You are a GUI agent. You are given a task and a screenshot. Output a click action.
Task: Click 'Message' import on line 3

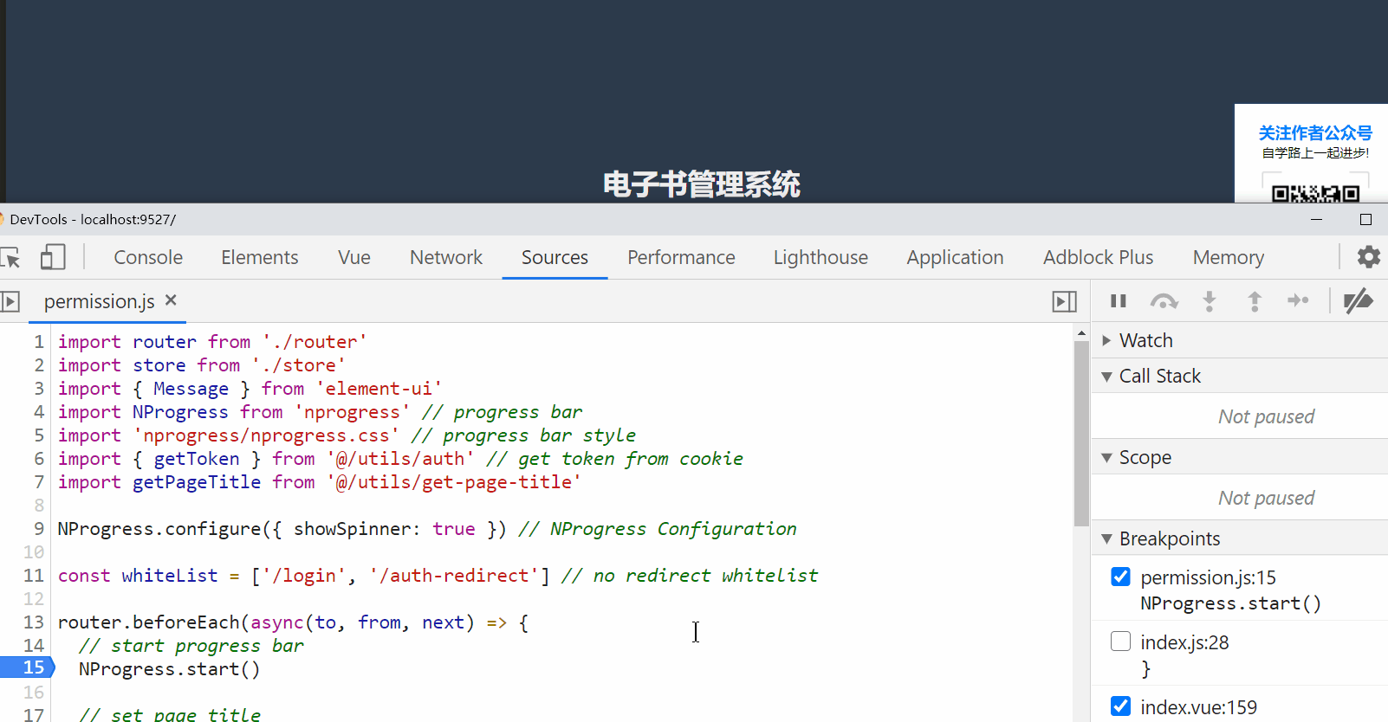coord(191,389)
